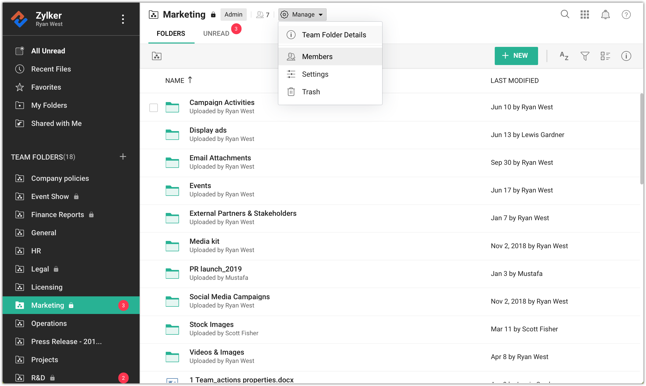Viewport: 646px width, 386px height.
Task: Open the filter funnel icon
Action: pyautogui.click(x=585, y=56)
